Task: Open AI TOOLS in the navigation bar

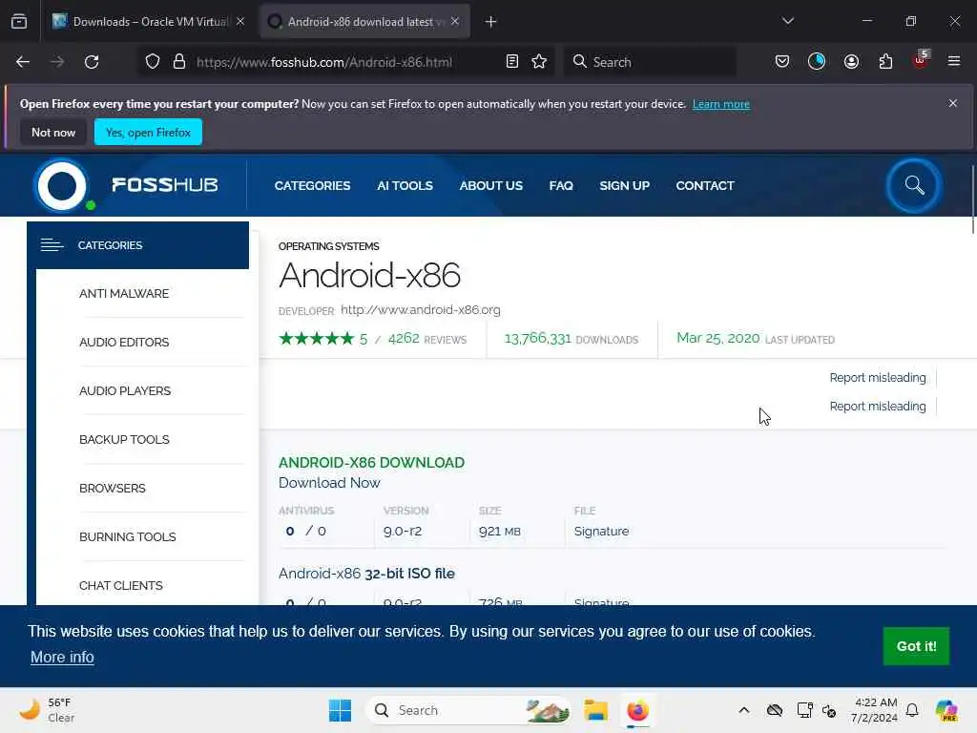Action: click(x=405, y=186)
